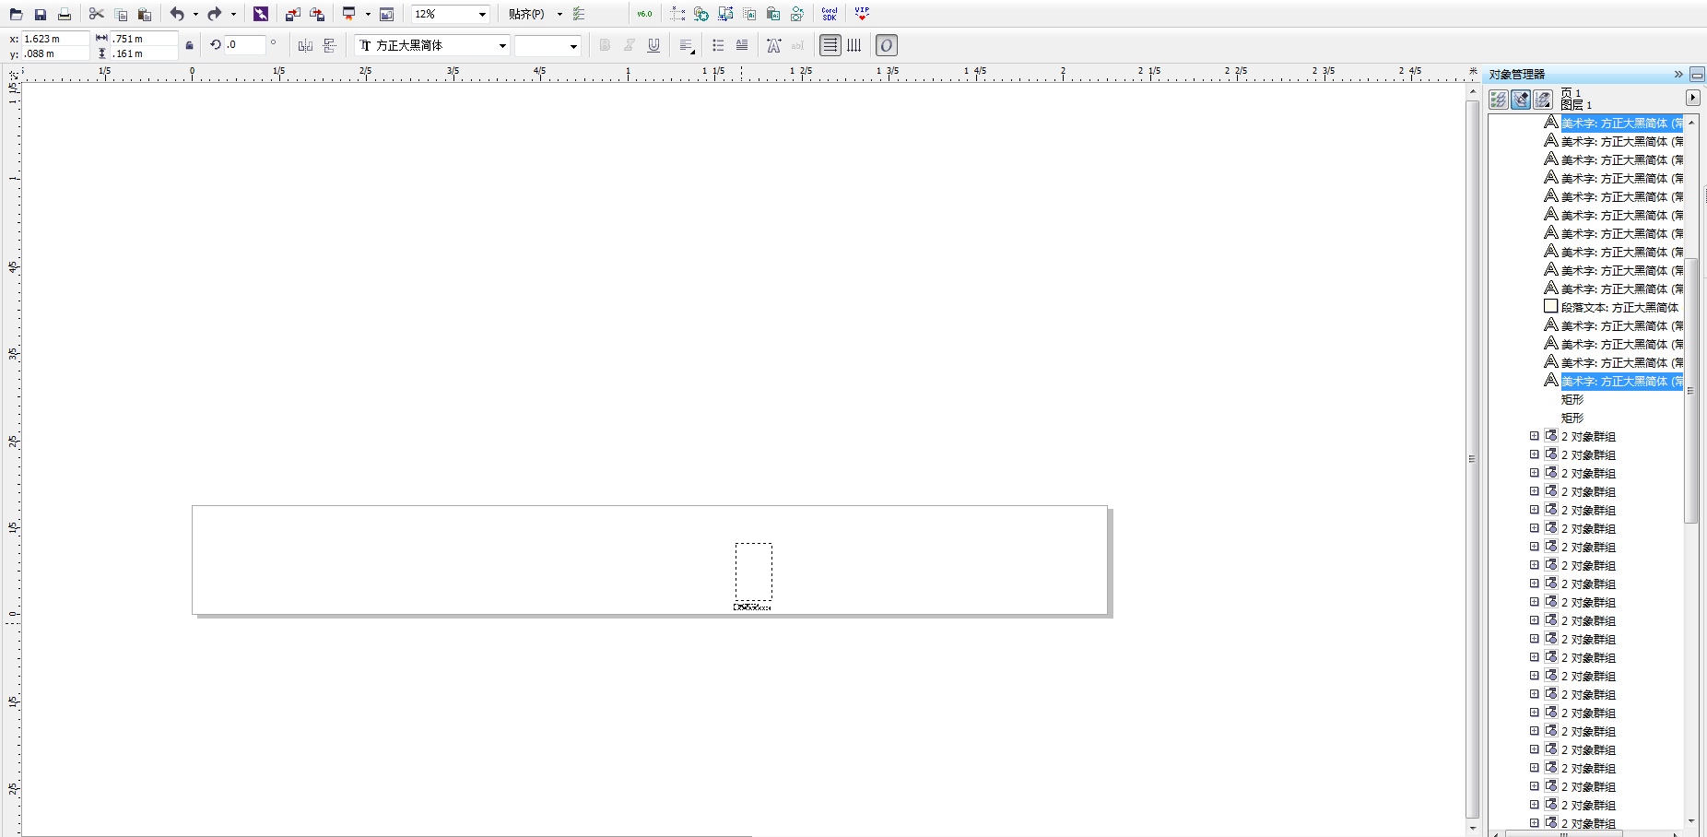Click the Copy icon
This screenshot has height=837, width=1707.
[121, 14]
